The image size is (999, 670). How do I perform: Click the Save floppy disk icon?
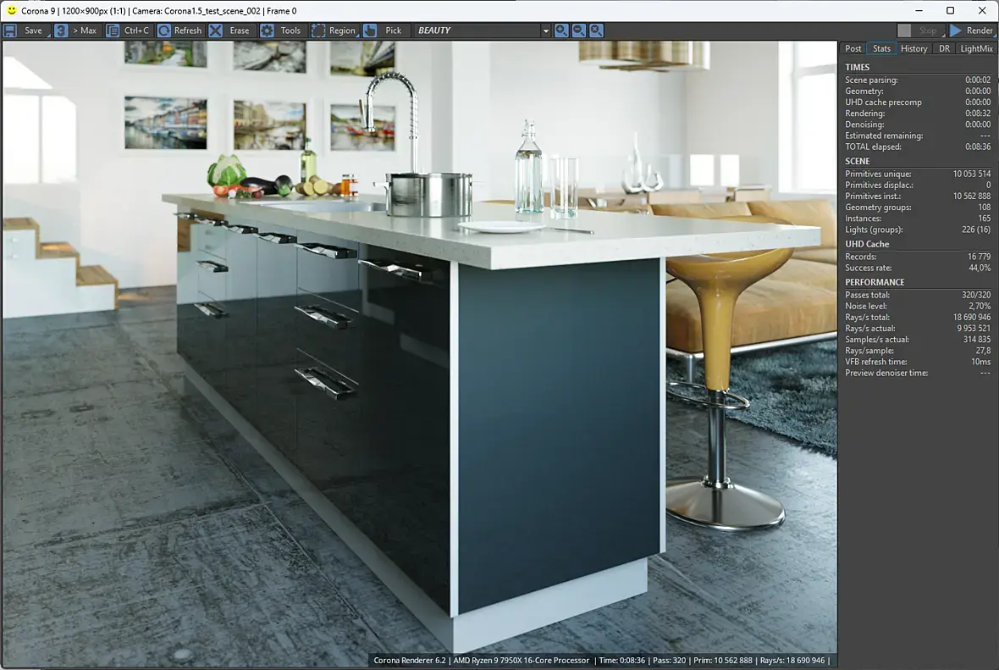(x=10, y=30)
